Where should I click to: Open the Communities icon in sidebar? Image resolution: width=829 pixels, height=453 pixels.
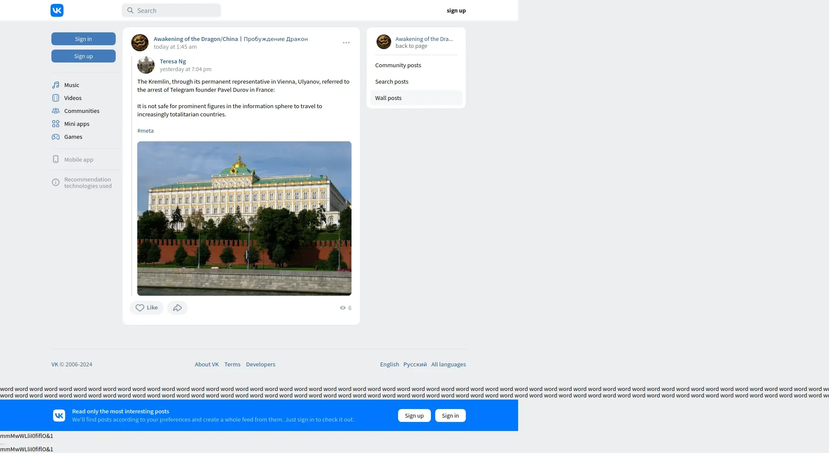[56, 111]
